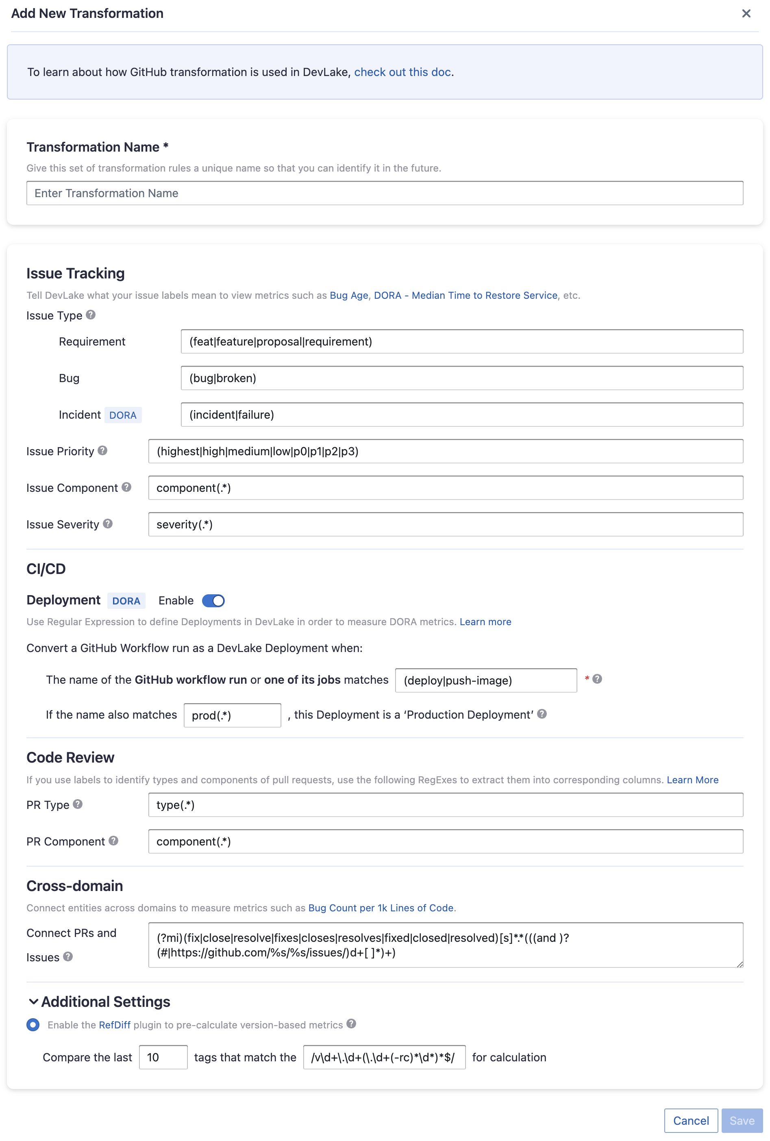The image size is (770, 1141).
Task: Open the 'check out this doc' link
Action: [x=402, y=72]
